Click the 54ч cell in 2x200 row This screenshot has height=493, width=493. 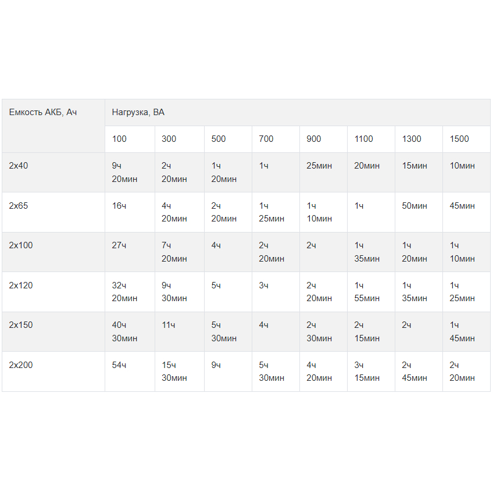[x=130, y=371]
